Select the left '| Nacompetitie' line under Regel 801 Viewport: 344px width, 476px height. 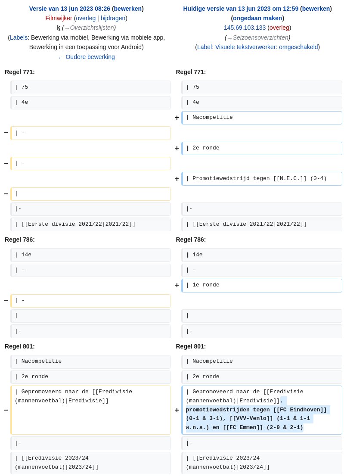click(91, 361)
